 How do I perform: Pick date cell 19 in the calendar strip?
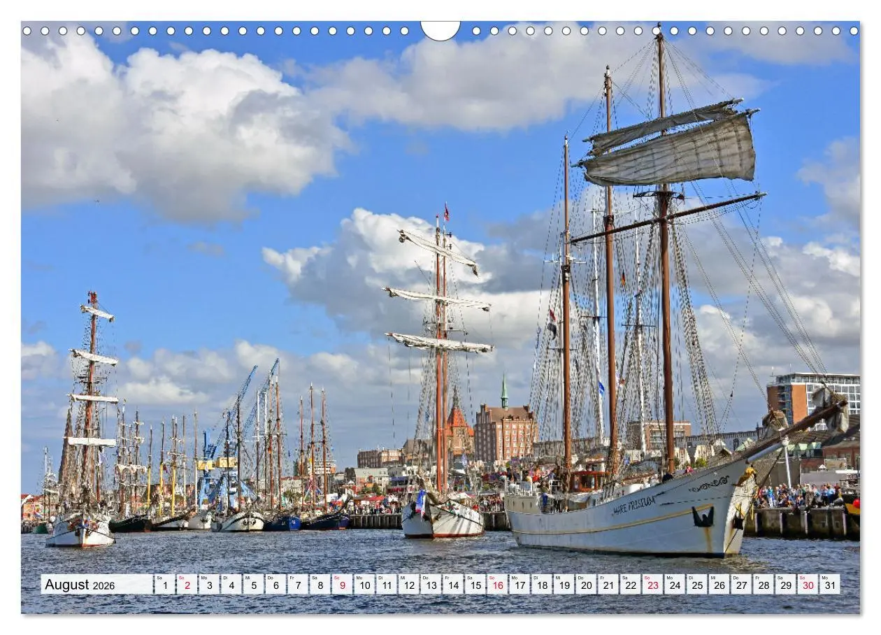coord(564,585)
